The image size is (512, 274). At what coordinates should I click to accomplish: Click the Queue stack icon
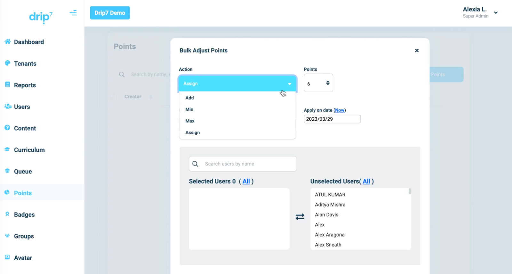[7, 171]
